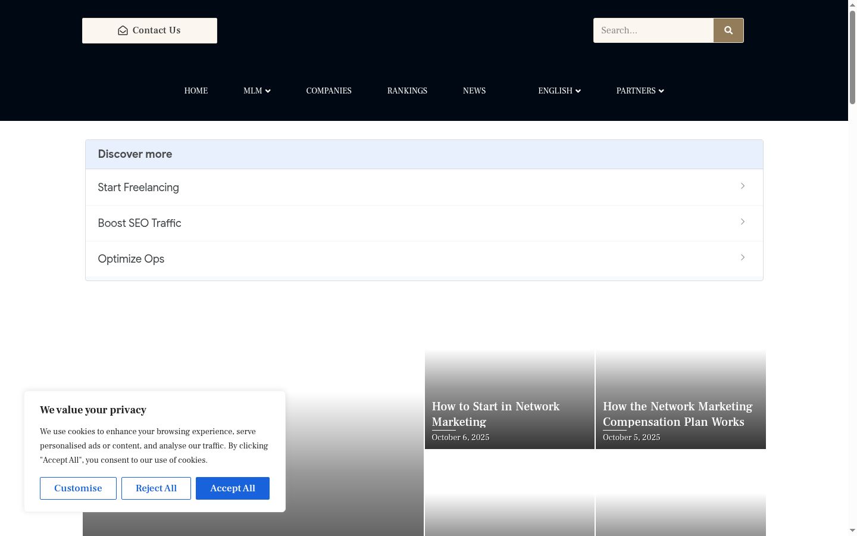
Task: Open the Companies menu item
Action: coord(329,91)
